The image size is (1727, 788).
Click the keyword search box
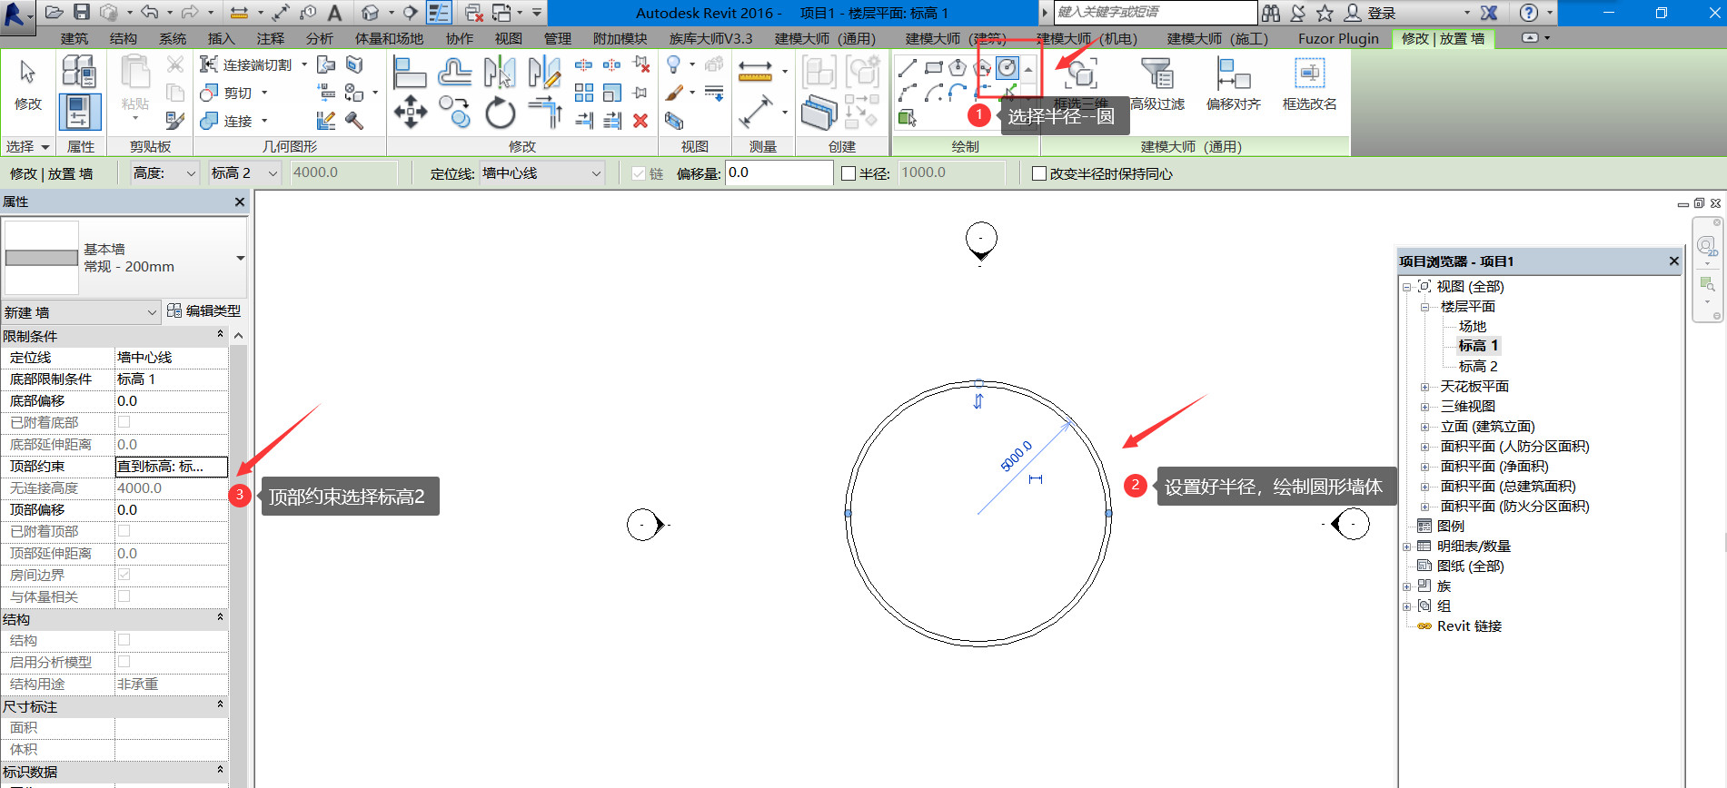(1155, 13)
